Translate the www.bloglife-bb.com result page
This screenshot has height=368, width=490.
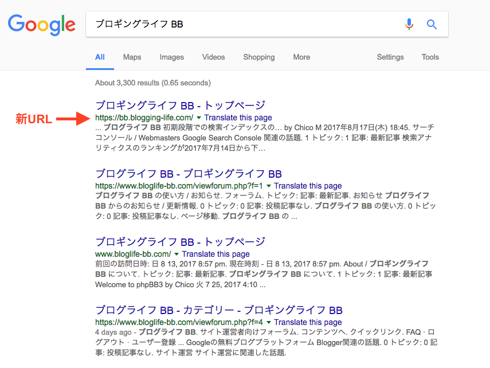[216, 254]
